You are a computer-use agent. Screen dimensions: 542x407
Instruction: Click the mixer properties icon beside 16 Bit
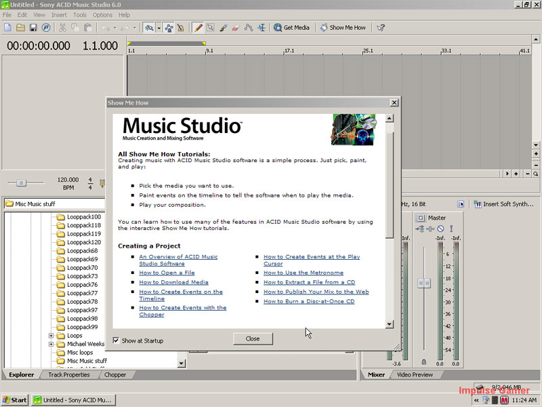pos(461,204)
